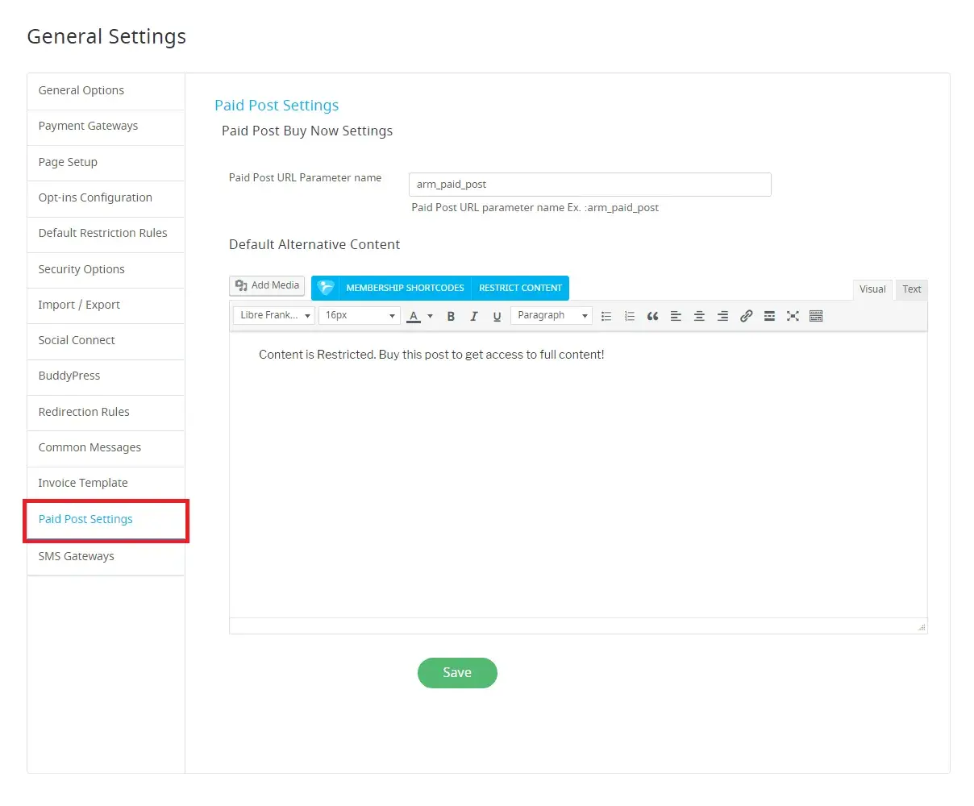974x806 pixels.
Task: Expand the Paragraph format dropdown
Action: [x=552, y=315]
